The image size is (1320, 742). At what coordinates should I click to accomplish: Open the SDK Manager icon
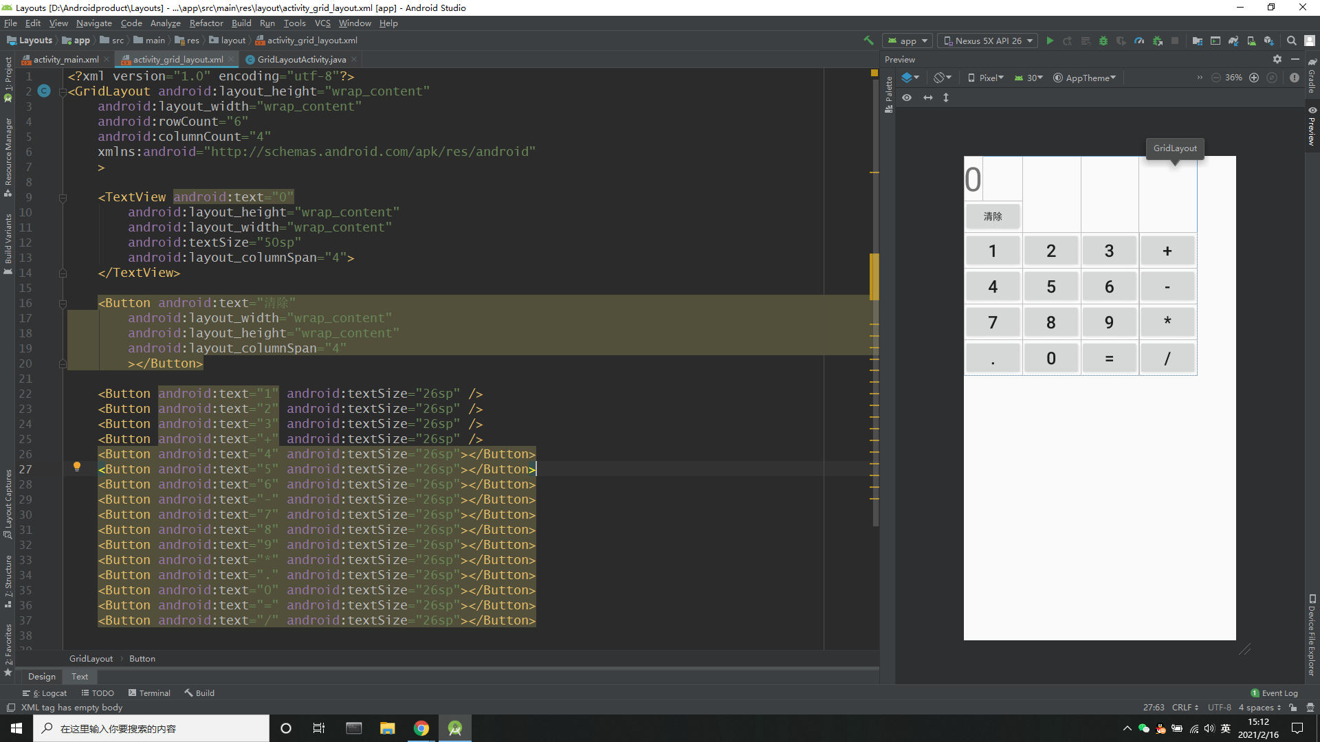coord(1269,41)
